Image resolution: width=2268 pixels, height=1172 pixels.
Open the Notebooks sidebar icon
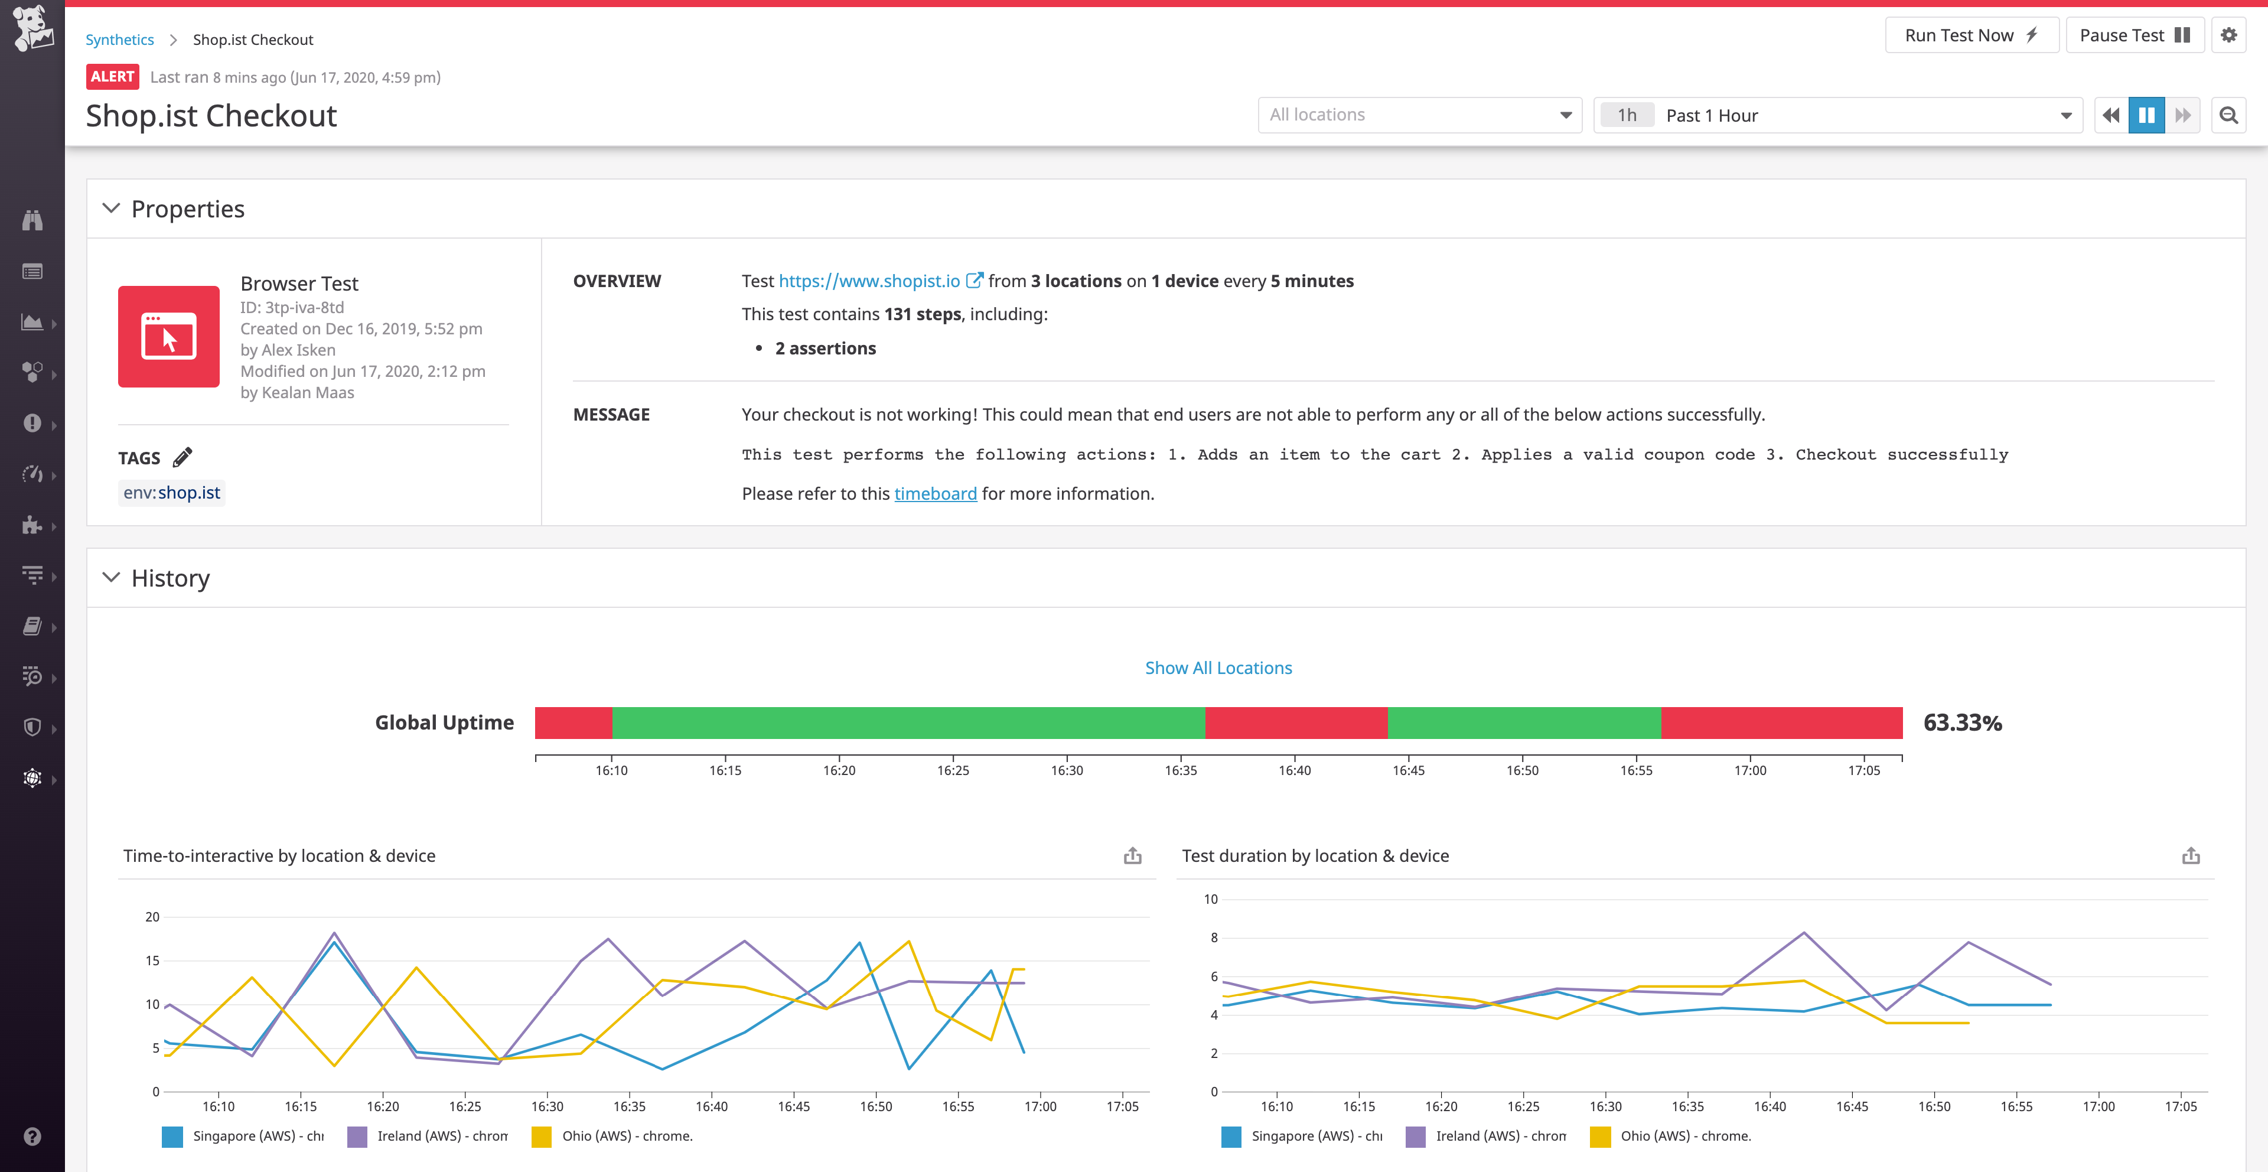click(34, 625)
